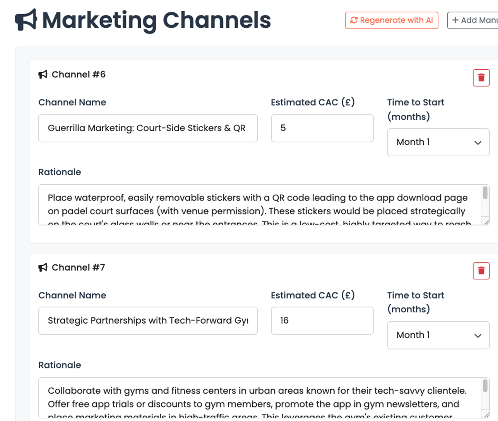Open the Time to Start dropdown for Channel #6
Screen dimensions: 498x421
[x=438, y=142]
